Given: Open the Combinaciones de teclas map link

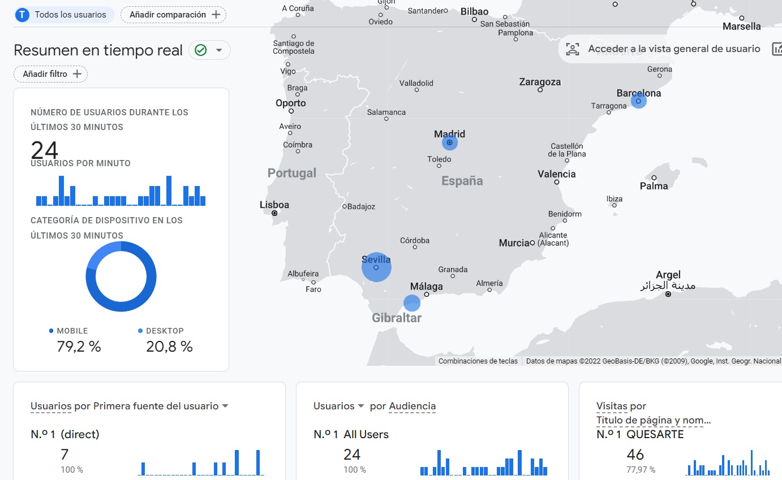Looking at the screenshot, I should [x=478, y=361].
